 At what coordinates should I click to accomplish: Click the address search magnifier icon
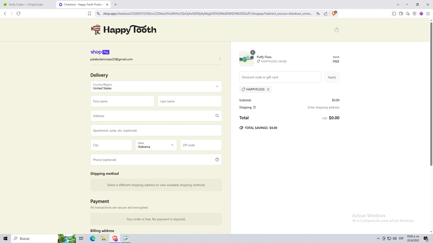pos(217,116)
